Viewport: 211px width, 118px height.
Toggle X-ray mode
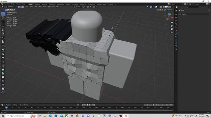point(161,7)
